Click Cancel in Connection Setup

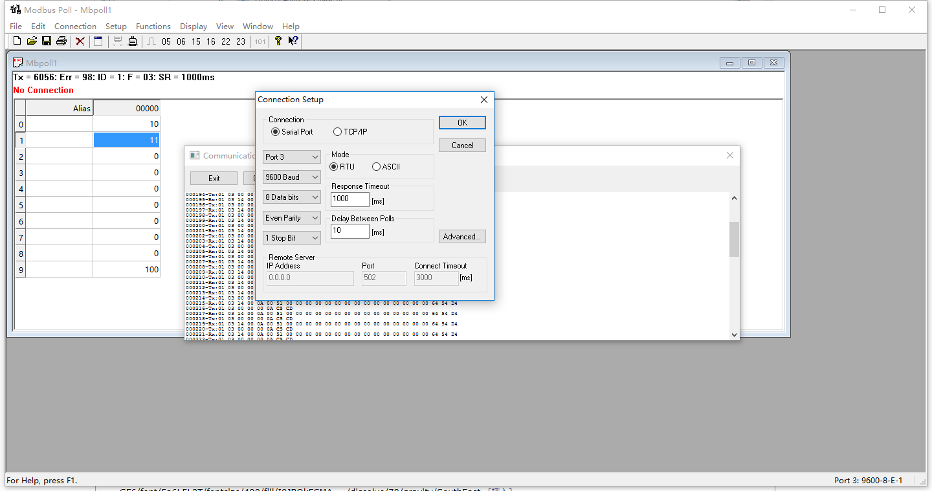[462, 146]
